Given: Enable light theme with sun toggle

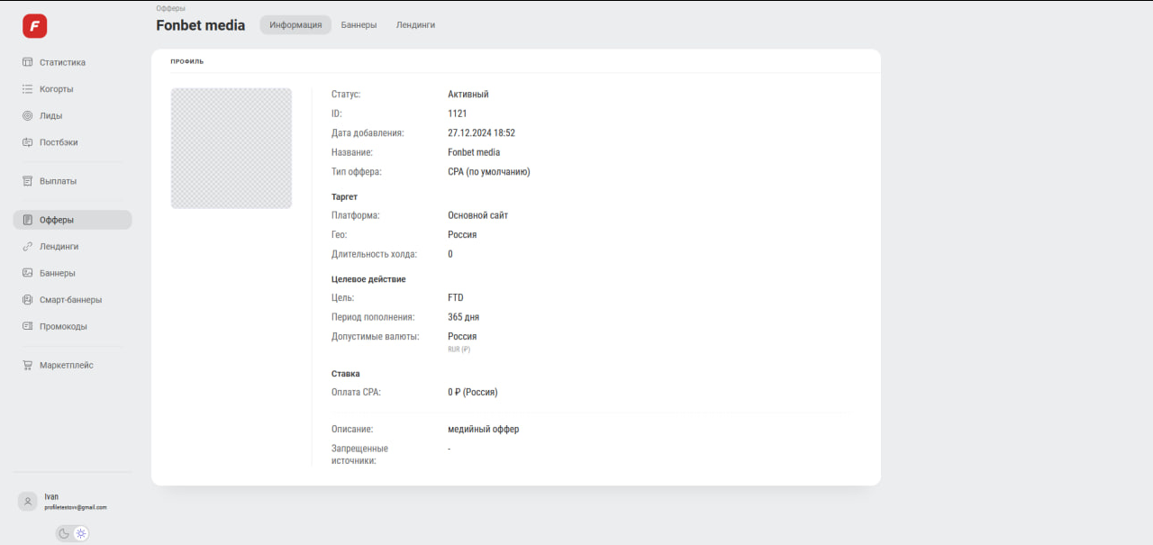Looking at the screenshot, I should click(81, 533).
